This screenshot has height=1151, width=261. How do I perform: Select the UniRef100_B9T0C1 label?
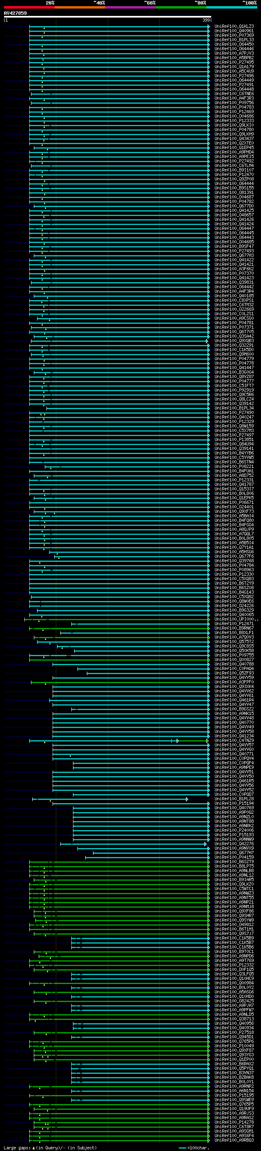point(234,952)
